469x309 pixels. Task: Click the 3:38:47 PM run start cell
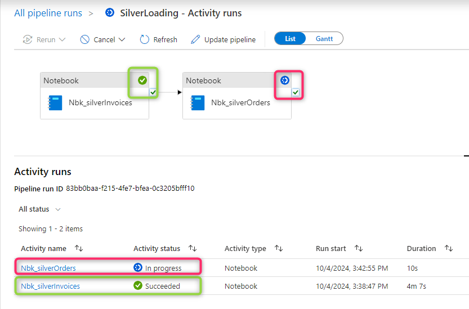click(x=352, y=286)
